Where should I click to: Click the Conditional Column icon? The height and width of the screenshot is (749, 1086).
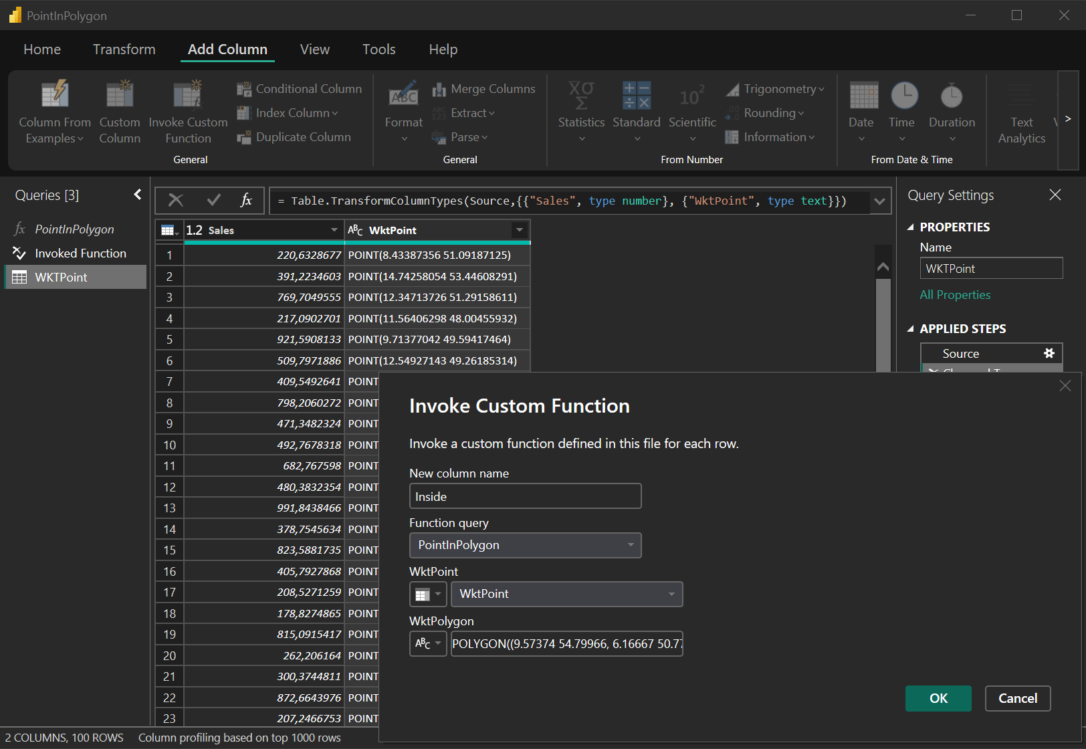click(x=244, y=89)
